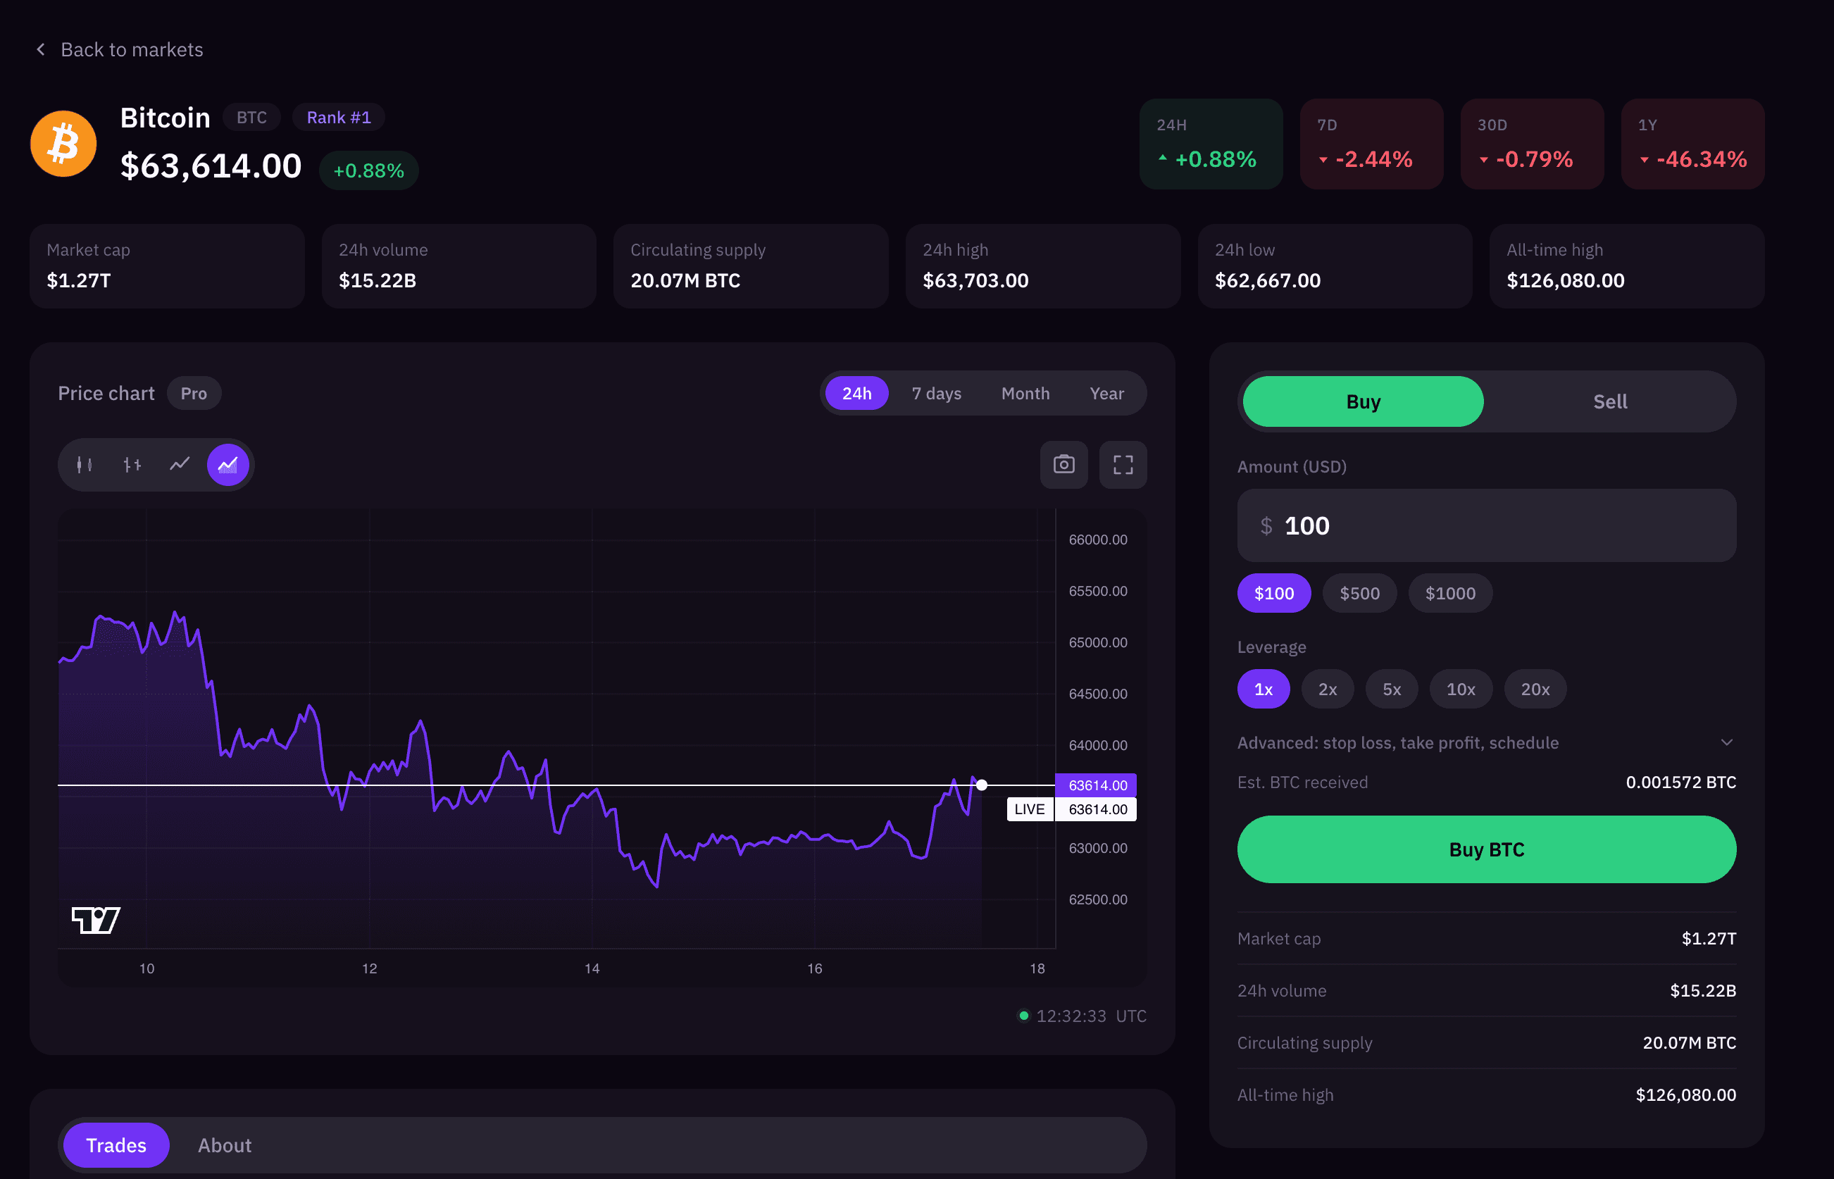Set leverage to 10x
The width and height of the screenshot is (1834, 1179).
[1461, 689]
